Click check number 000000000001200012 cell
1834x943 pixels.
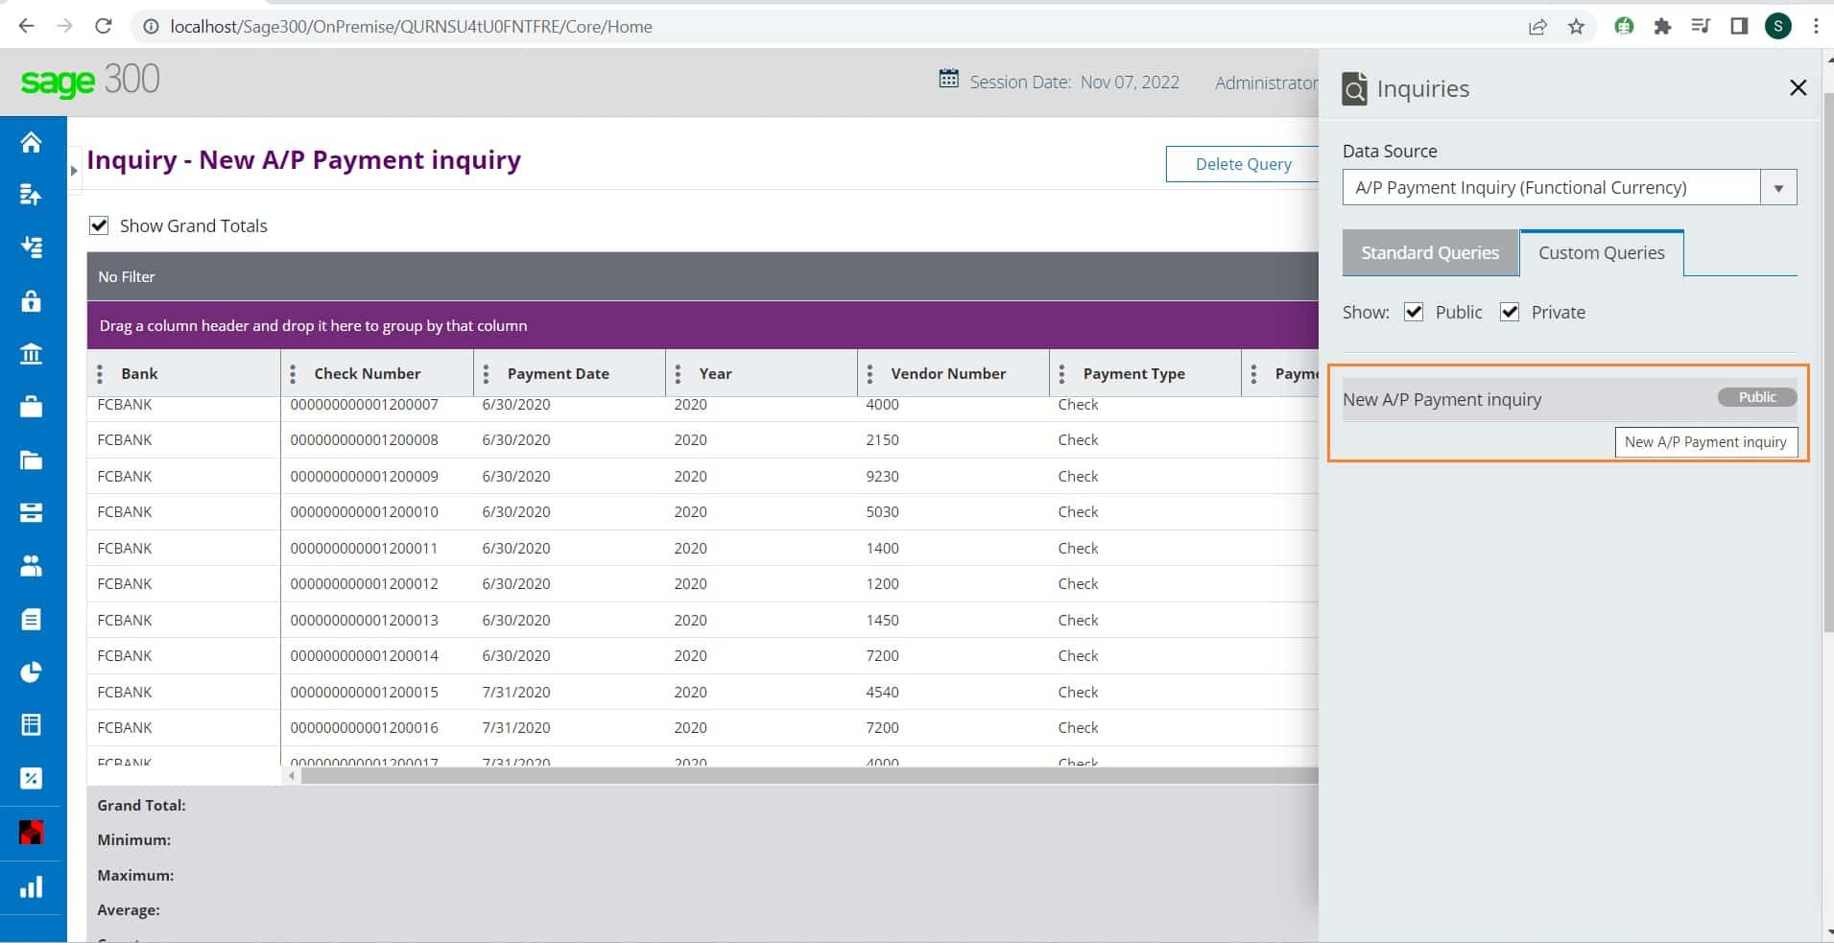[364, 583]
